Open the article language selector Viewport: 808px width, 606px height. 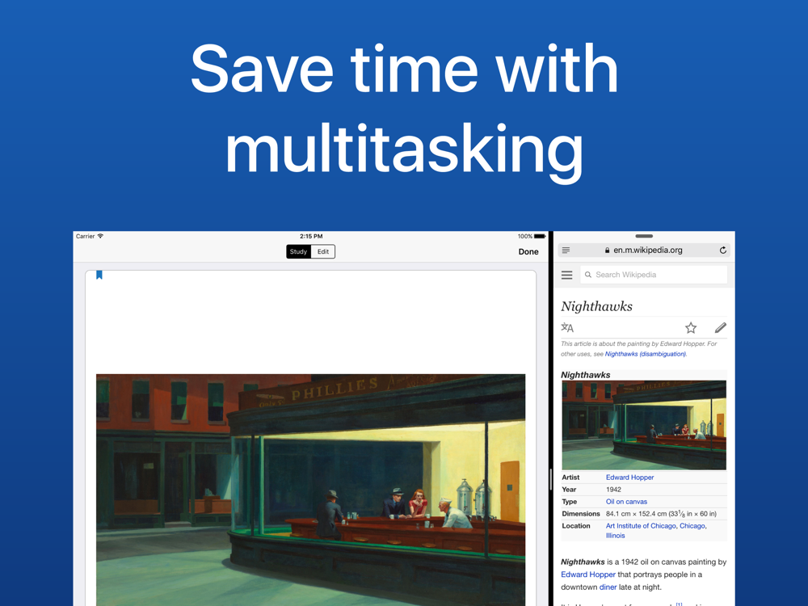click(x=567, y=327)
